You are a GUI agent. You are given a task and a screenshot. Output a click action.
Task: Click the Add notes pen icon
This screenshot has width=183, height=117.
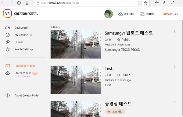tap(165, 3)
